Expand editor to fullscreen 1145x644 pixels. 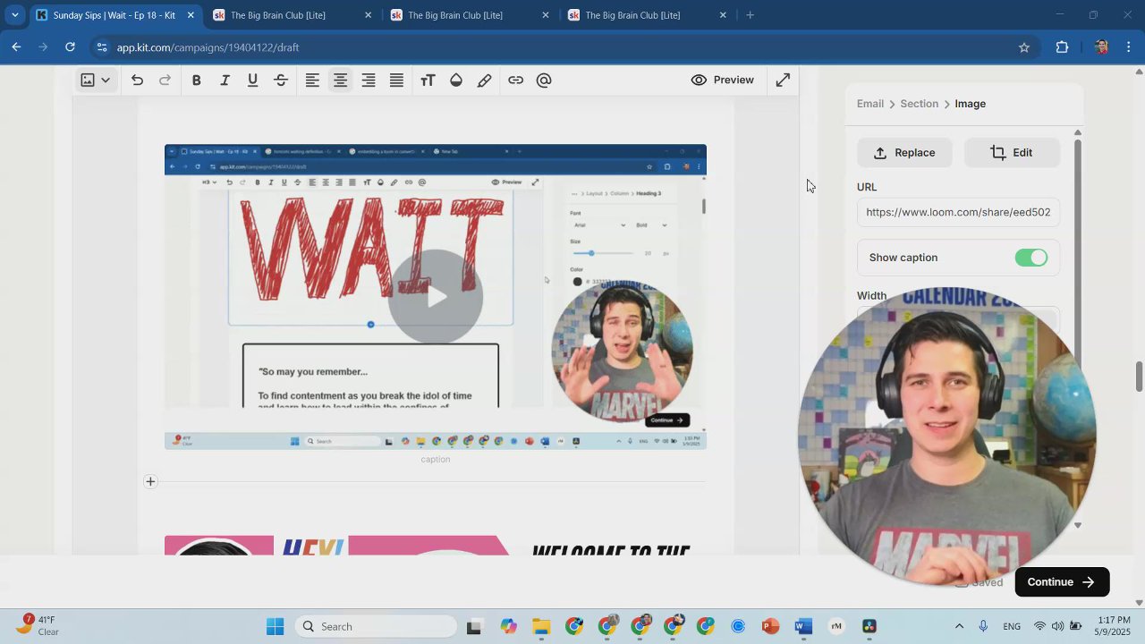coord(783,80)
